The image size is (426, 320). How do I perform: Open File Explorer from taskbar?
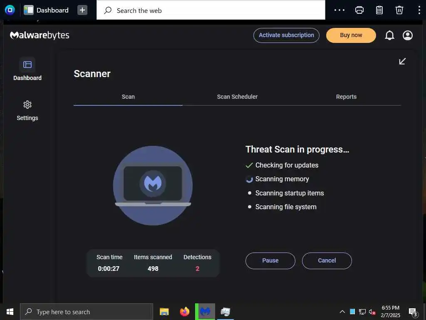[164, 312]
